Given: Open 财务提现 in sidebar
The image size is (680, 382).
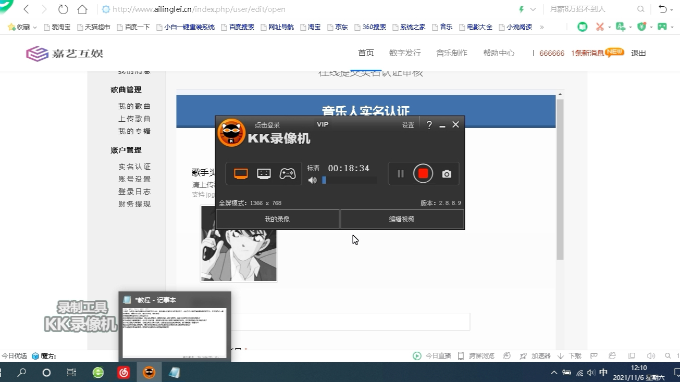Looking at the screenshot, I should (x=134, y=204).
